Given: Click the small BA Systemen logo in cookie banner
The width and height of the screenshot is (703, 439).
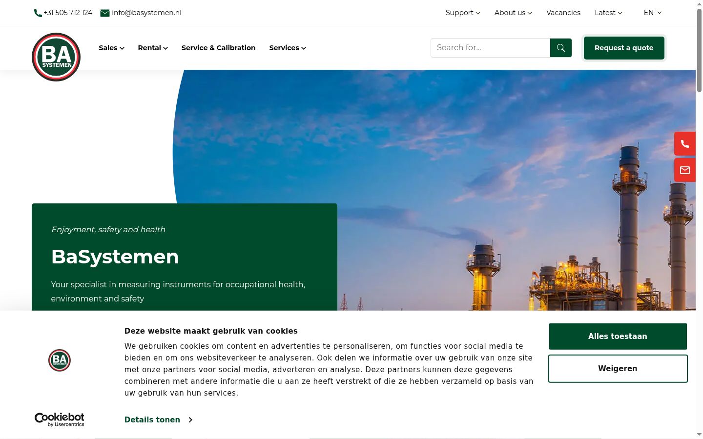Looking at the screenshot, I should (x=60, y=360).
